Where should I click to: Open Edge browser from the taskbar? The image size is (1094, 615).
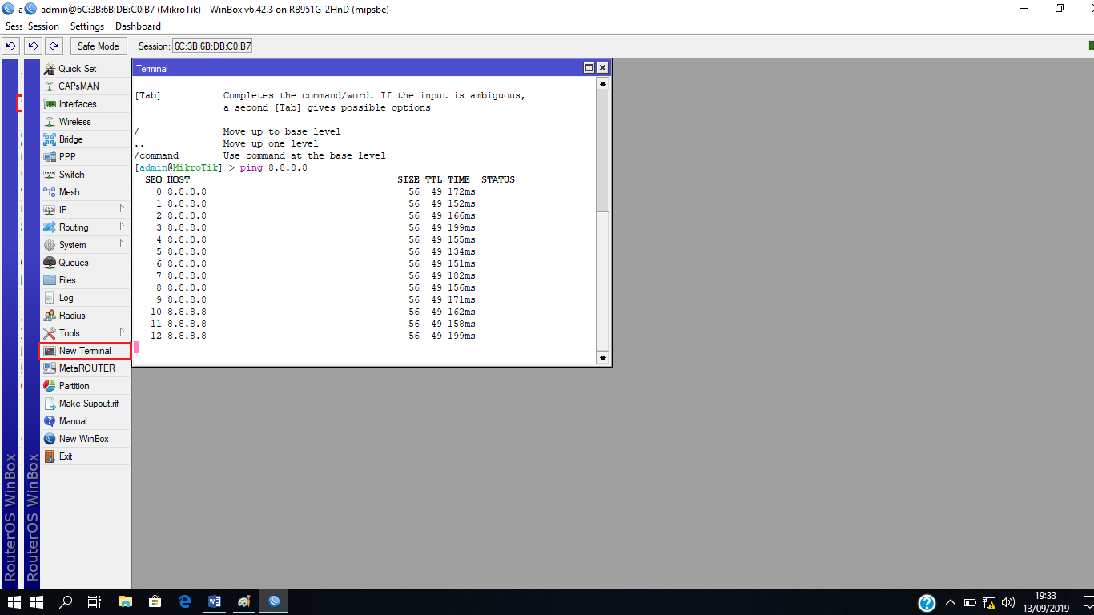185,602
